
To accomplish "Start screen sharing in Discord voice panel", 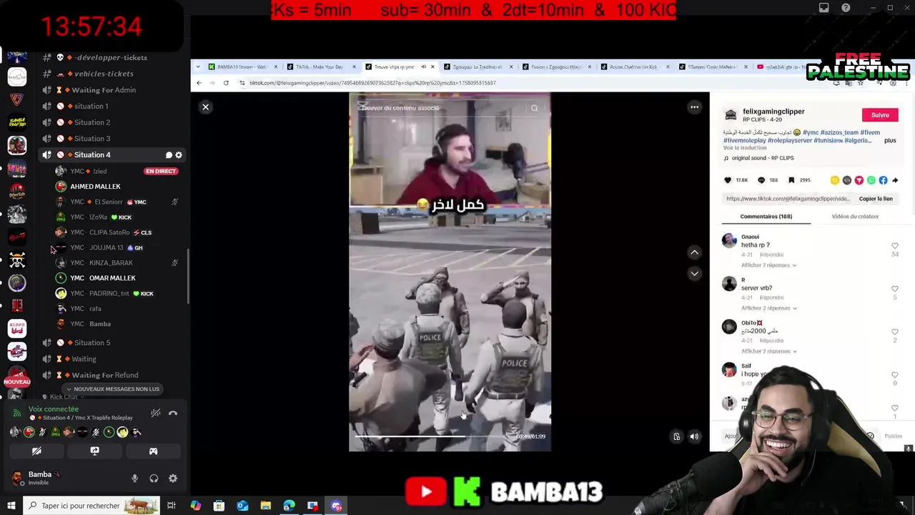I will coord(94,451).
